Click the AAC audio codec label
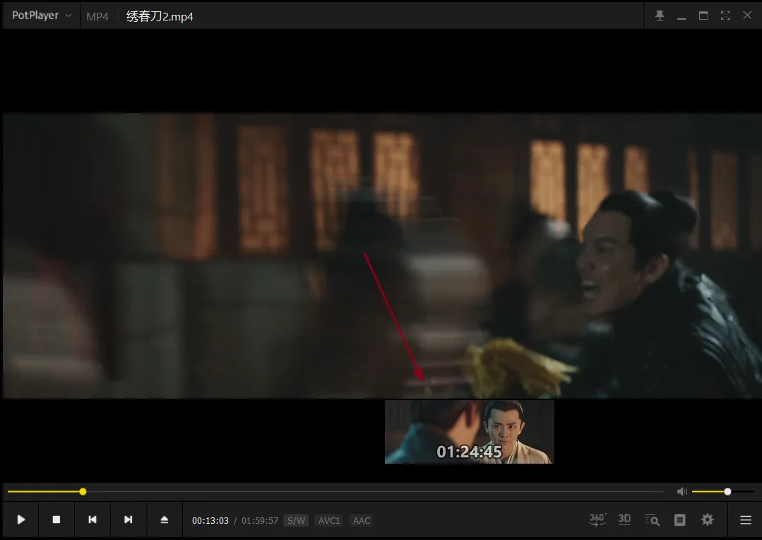Screen dimensions: 762x540 pyautogui.click(x=362, y=520)
